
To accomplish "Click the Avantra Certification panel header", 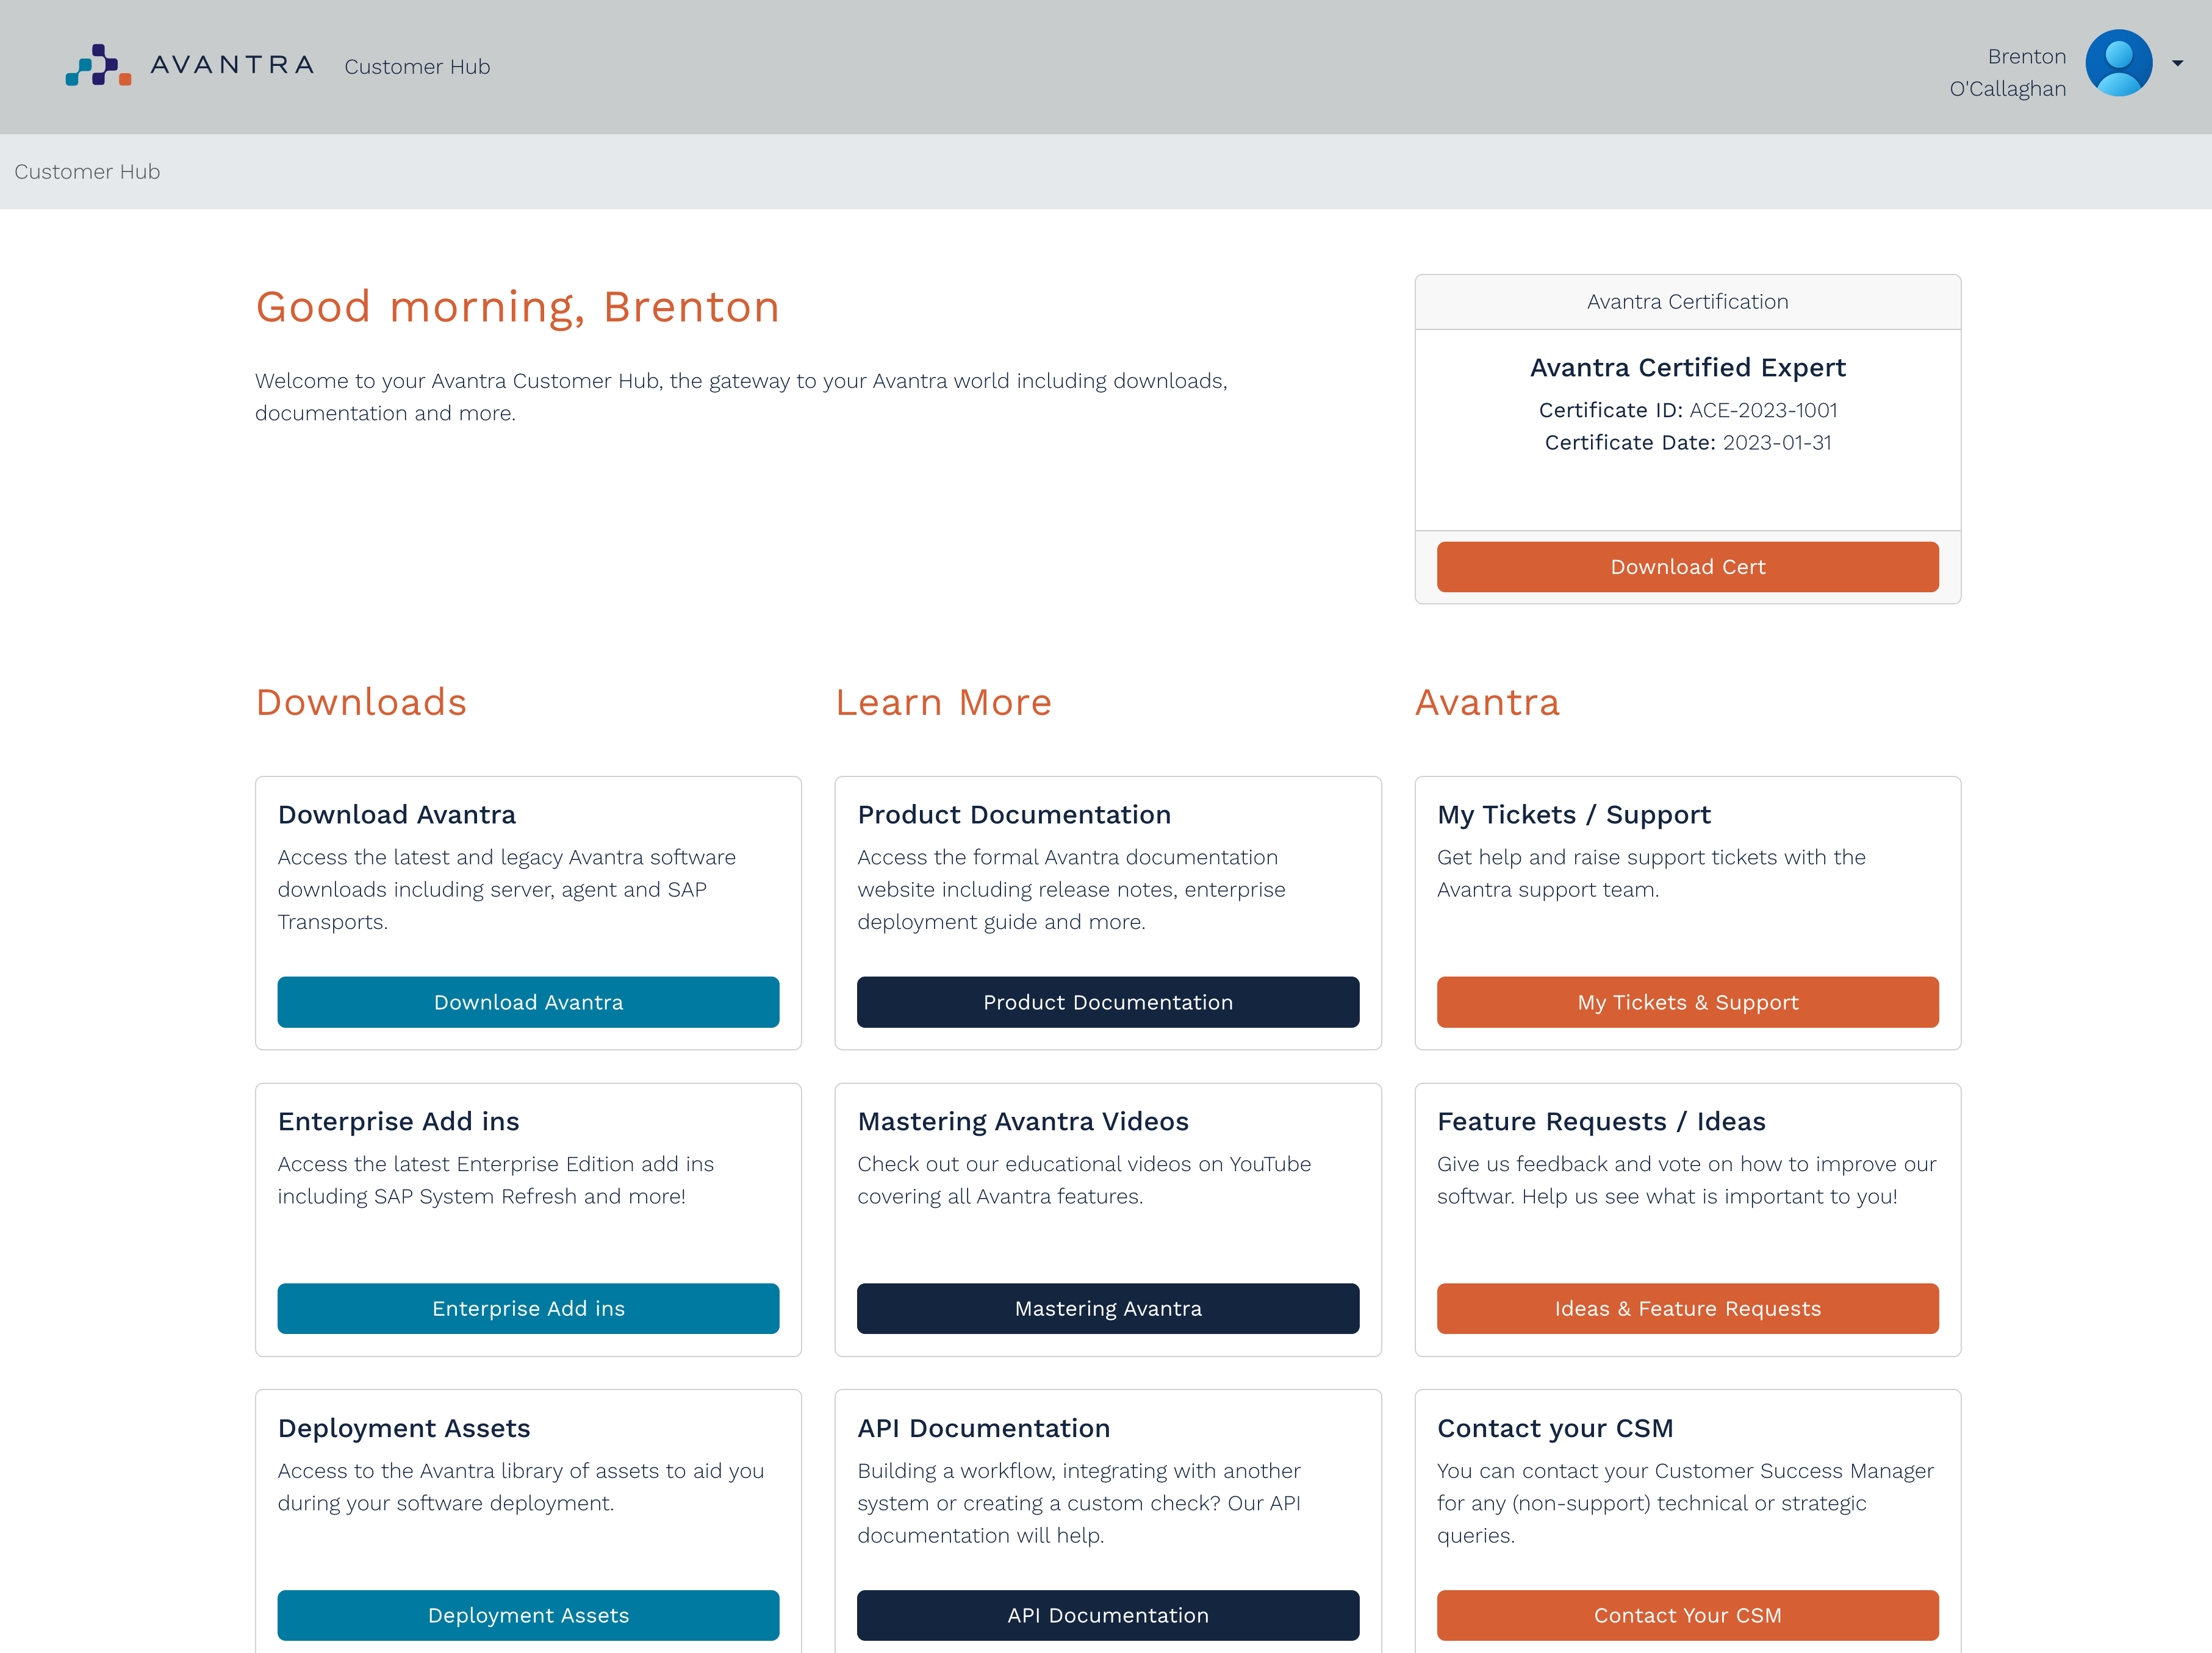I will click(x=1687, y=301).
